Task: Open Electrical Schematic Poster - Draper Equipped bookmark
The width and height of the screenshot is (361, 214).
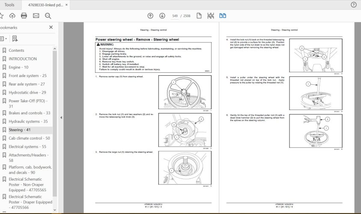Action: (30, 202)
